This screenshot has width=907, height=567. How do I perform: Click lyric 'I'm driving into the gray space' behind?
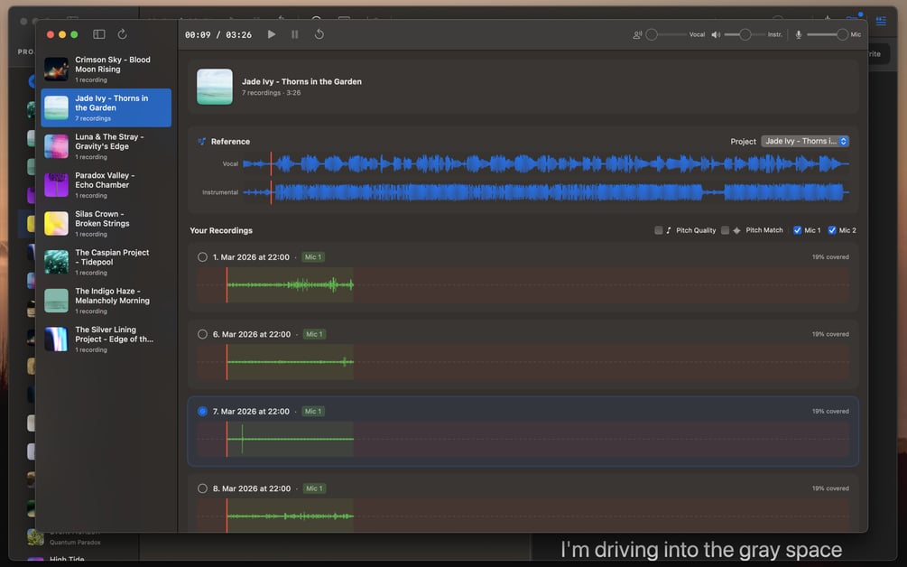701,550
